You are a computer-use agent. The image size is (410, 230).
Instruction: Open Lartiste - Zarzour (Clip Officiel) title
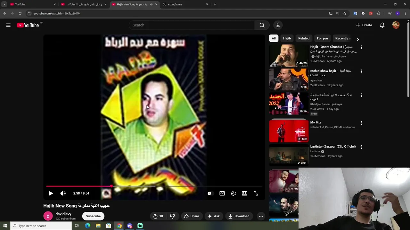click(333, 147)
